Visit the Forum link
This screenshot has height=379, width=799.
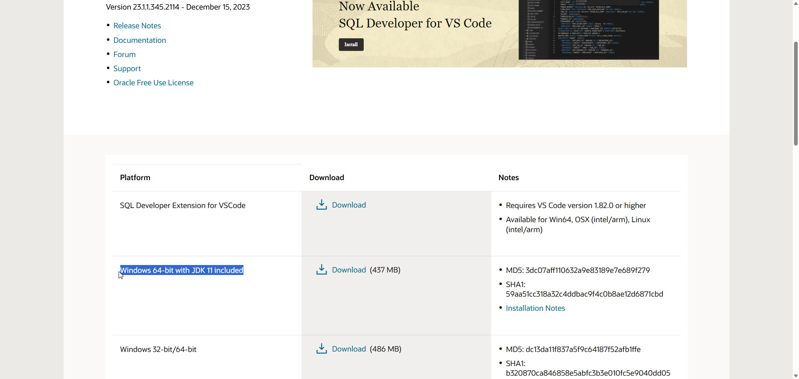coord(124,54)
